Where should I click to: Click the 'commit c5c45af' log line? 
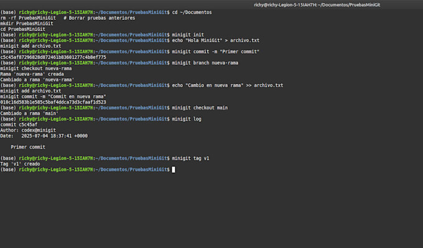[19, 124]
